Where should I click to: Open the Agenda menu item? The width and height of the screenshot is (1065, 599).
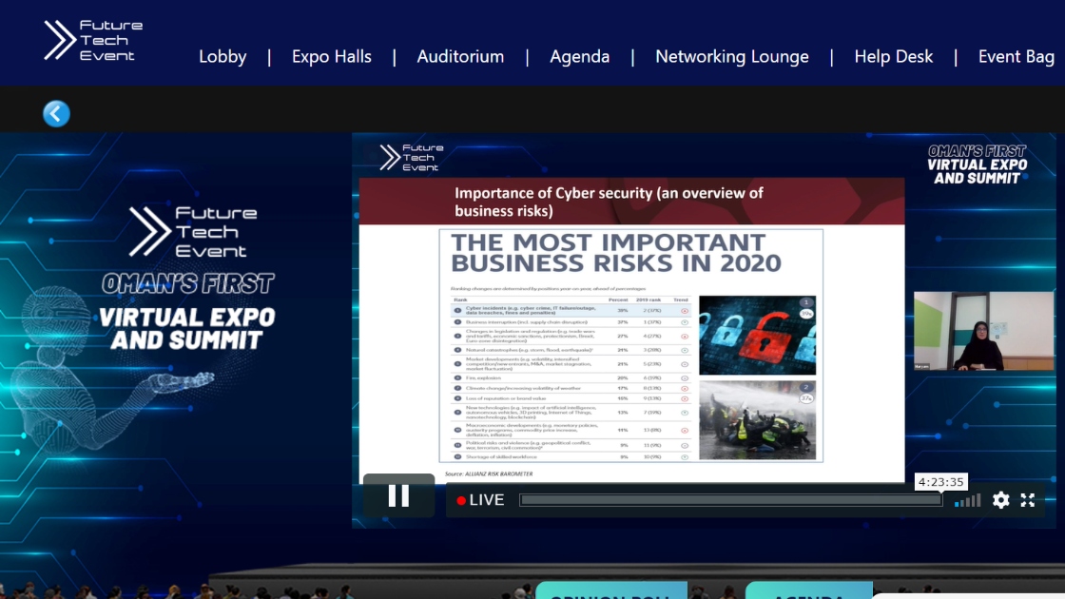point(579,57)
